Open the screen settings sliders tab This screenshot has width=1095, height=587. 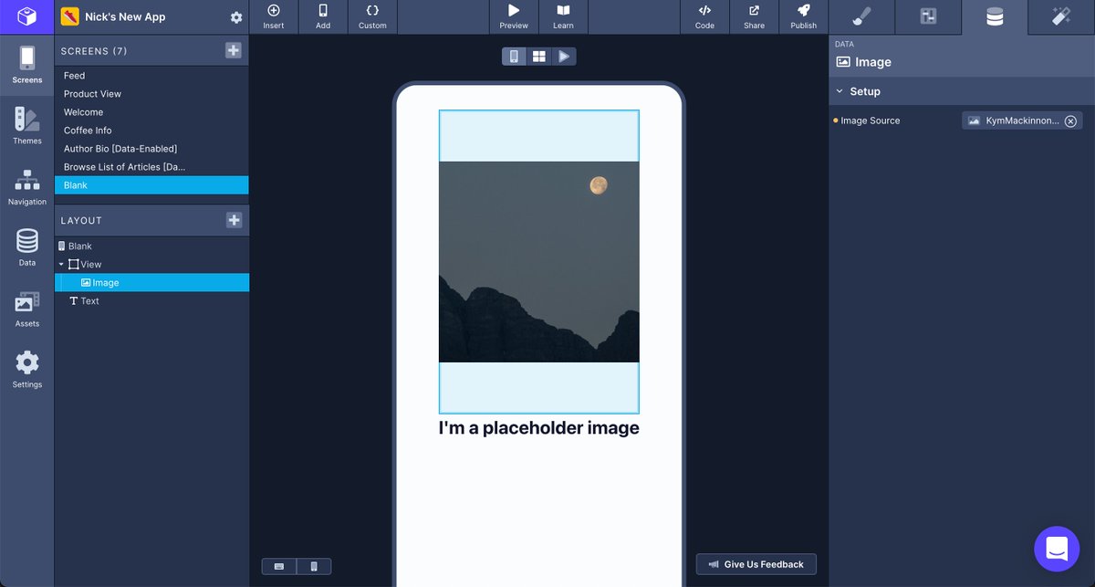click(928, 16)
